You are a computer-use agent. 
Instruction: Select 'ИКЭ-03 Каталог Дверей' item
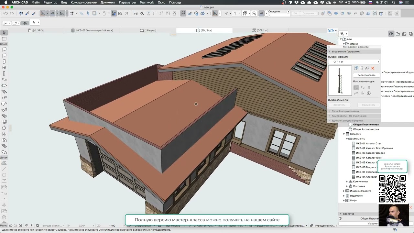click(x=371, y=153)
